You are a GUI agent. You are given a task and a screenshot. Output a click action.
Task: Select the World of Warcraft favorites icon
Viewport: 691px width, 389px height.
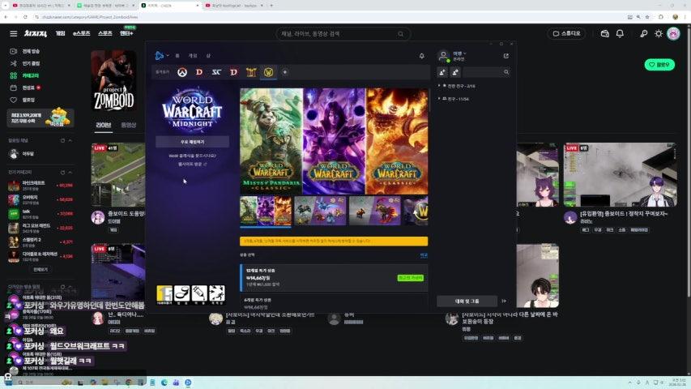(268, 72)
